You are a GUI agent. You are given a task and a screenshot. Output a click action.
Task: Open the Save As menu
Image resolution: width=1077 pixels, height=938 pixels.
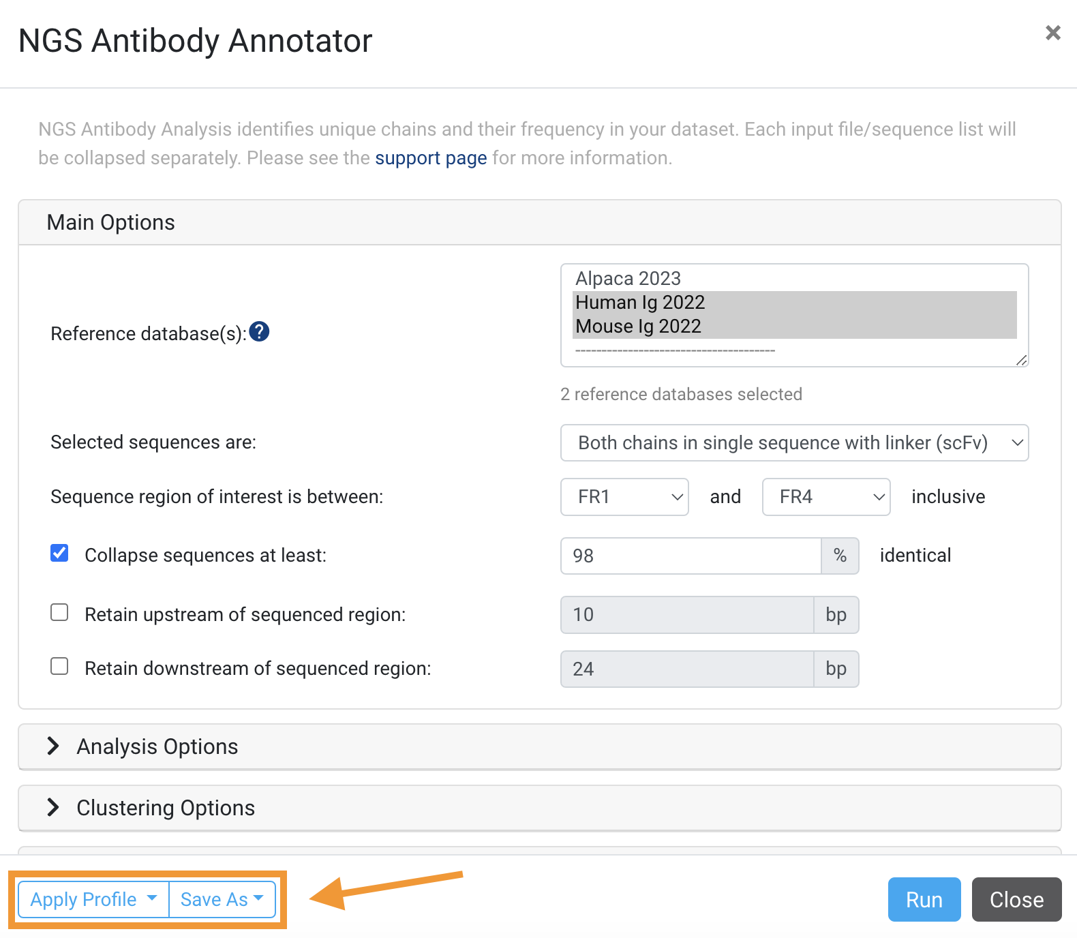click(222, 899)
